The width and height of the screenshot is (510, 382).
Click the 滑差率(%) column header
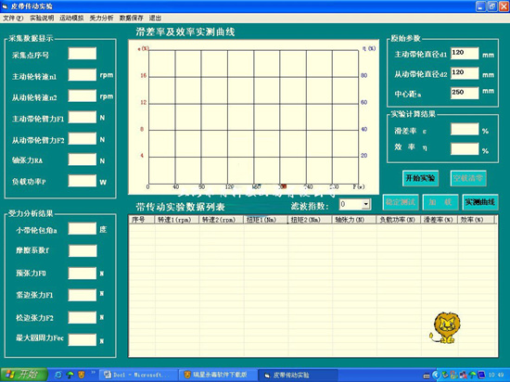click(x=440, y=220)
